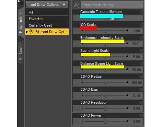Select the Favorites category
This screenshot has width=162, height=127.
click(x=47, y=19)
